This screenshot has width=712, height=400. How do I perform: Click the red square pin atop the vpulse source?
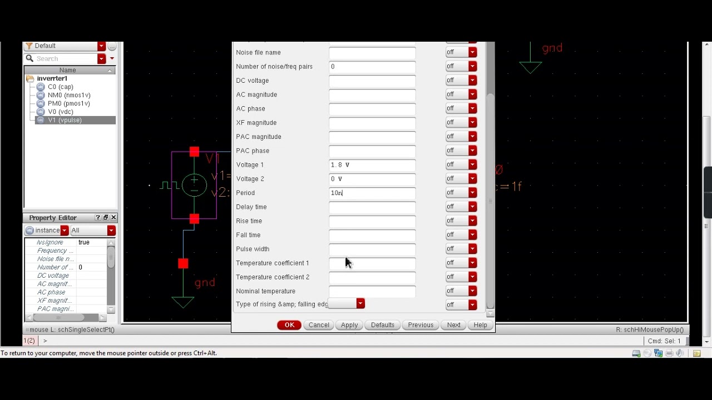point(194,152)
